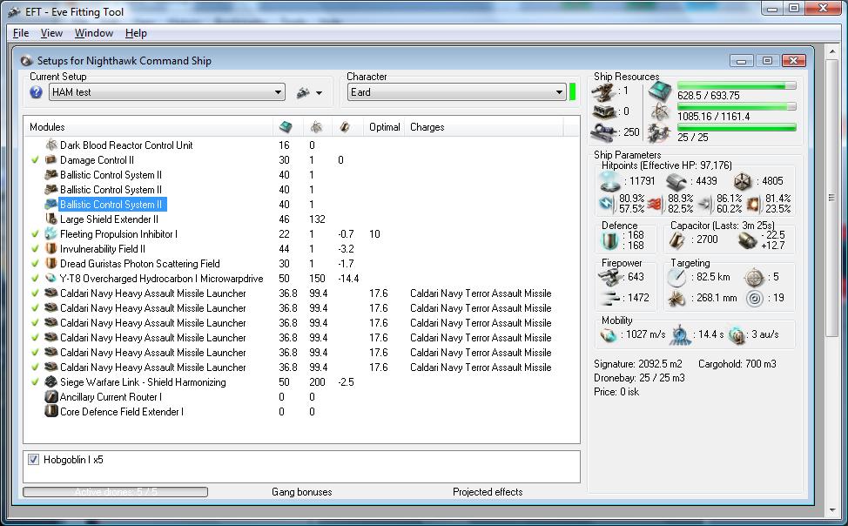Click the firepower DPS icon showing 643
848x526 pixels.
coord(611,277)
